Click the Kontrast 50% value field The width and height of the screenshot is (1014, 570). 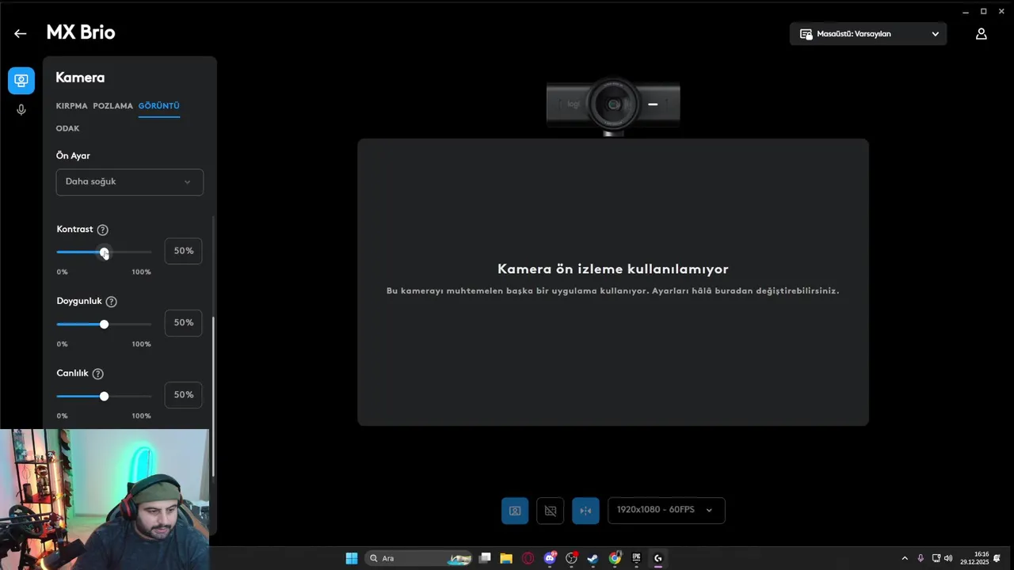183,251
